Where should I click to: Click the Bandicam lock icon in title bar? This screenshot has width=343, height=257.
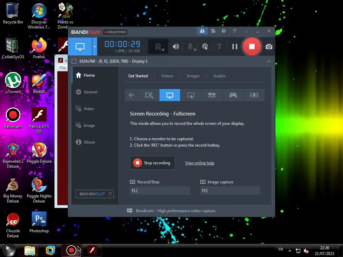coord(202,31)
